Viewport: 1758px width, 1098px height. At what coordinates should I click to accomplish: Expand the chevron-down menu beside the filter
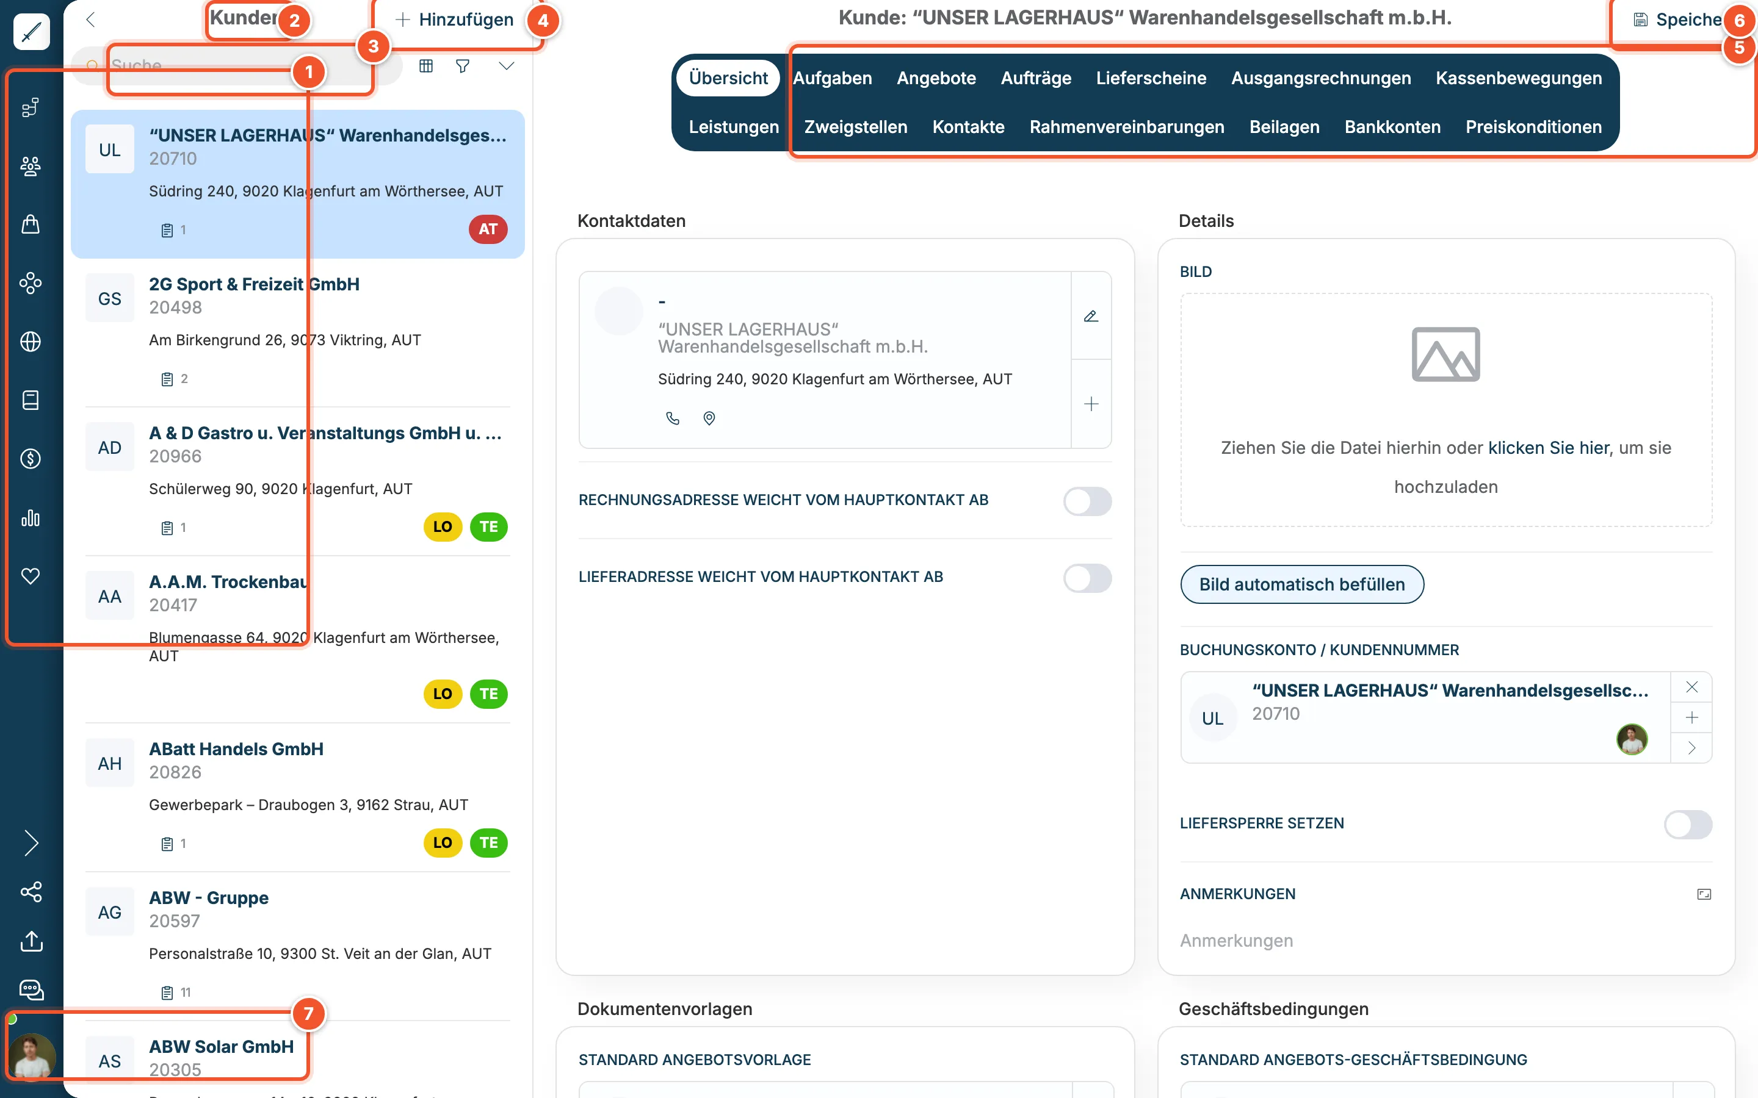[506, 66]
